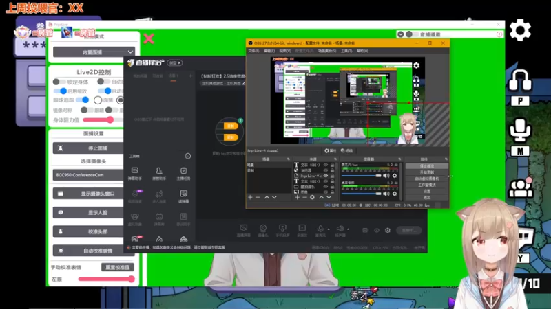
Task: Click the preview eye icon in 直播伴侣 bottom bar
Action: (377, 230)
